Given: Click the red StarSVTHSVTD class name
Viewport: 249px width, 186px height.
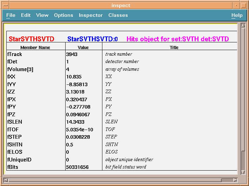Looking at the screenshot, I should click(31, 39).
